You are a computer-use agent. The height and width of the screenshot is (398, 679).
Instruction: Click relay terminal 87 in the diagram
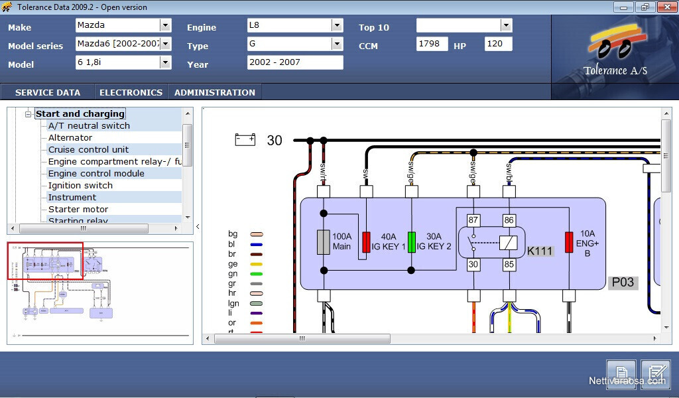tap(473, 220)
